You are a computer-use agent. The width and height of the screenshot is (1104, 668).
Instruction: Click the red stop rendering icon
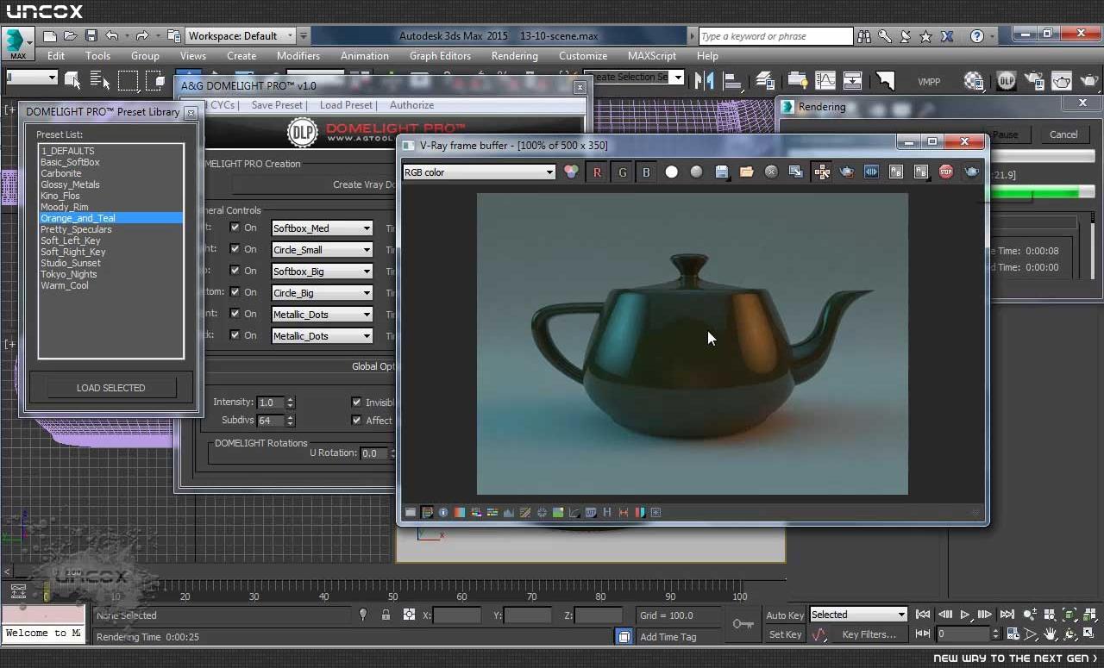point(946,172)
